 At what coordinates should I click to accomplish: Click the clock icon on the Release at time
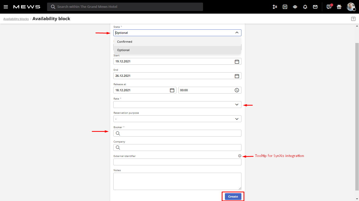tap(237, 90)
